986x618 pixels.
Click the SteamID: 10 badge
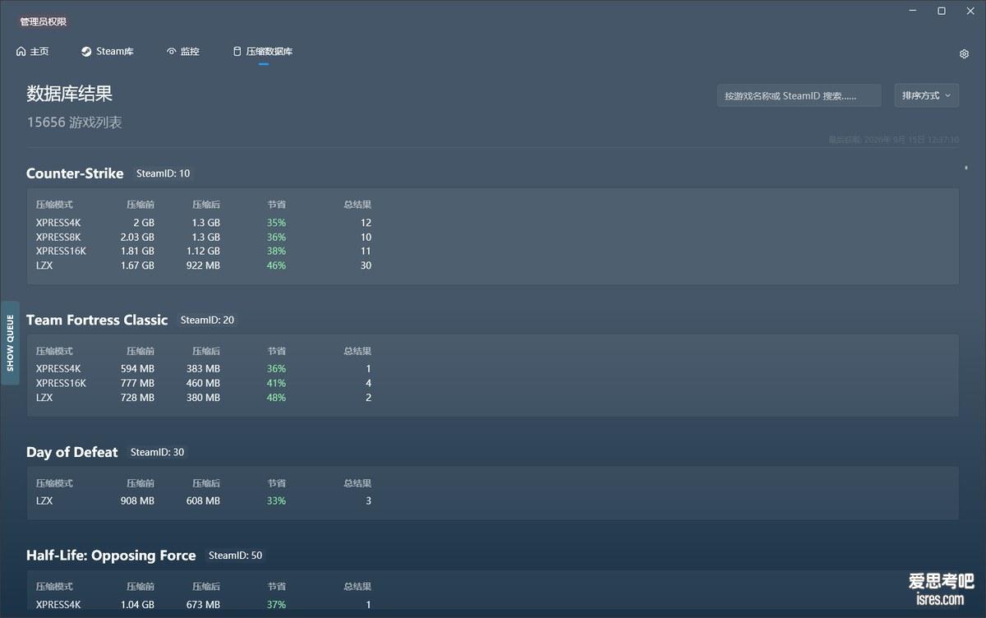tap(163, 173)
